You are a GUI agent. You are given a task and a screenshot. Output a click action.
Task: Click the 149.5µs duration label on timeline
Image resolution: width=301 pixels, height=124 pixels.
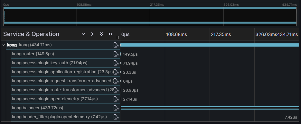[130, 54]
